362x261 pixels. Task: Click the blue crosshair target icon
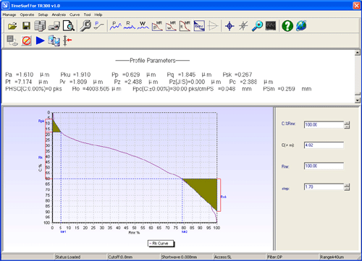[x=230, y=25]
